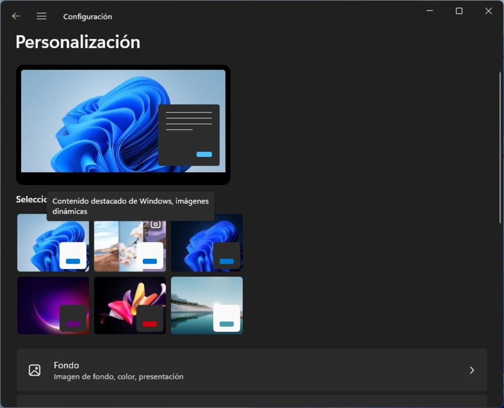Open the Fondo background settings
This screenshot has height=408, width=504.
click(252, 370)
